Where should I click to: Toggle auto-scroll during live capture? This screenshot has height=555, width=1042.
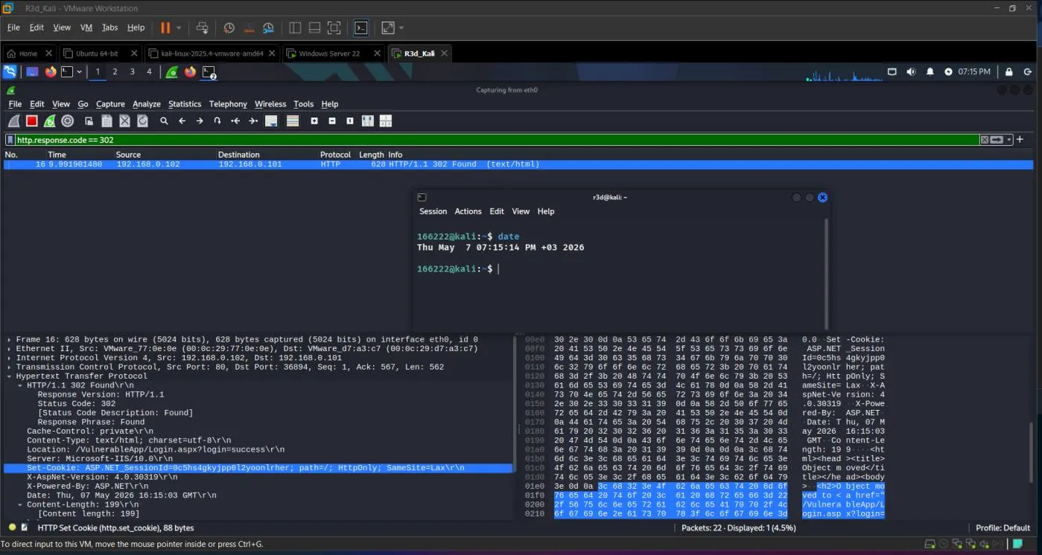coord(271,121)
